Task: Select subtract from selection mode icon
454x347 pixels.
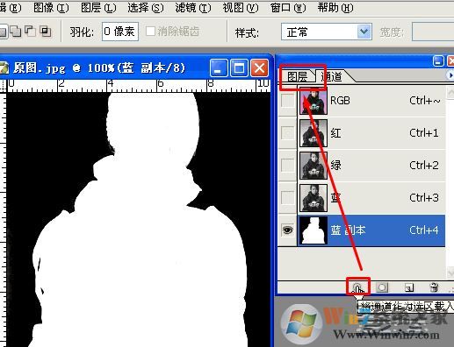Action: pyautogui.click(x=30, y=31)
